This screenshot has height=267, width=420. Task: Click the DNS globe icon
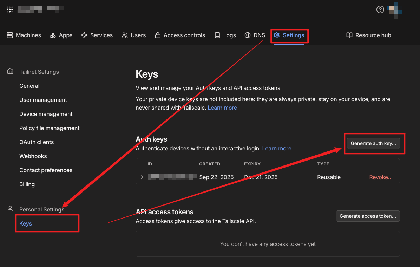click(x=248, y=35)
